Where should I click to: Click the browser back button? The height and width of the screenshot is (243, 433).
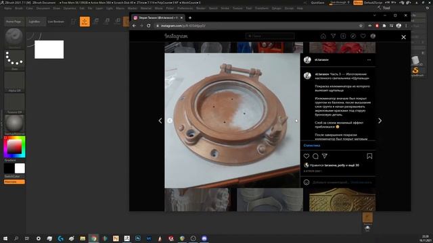134,26
